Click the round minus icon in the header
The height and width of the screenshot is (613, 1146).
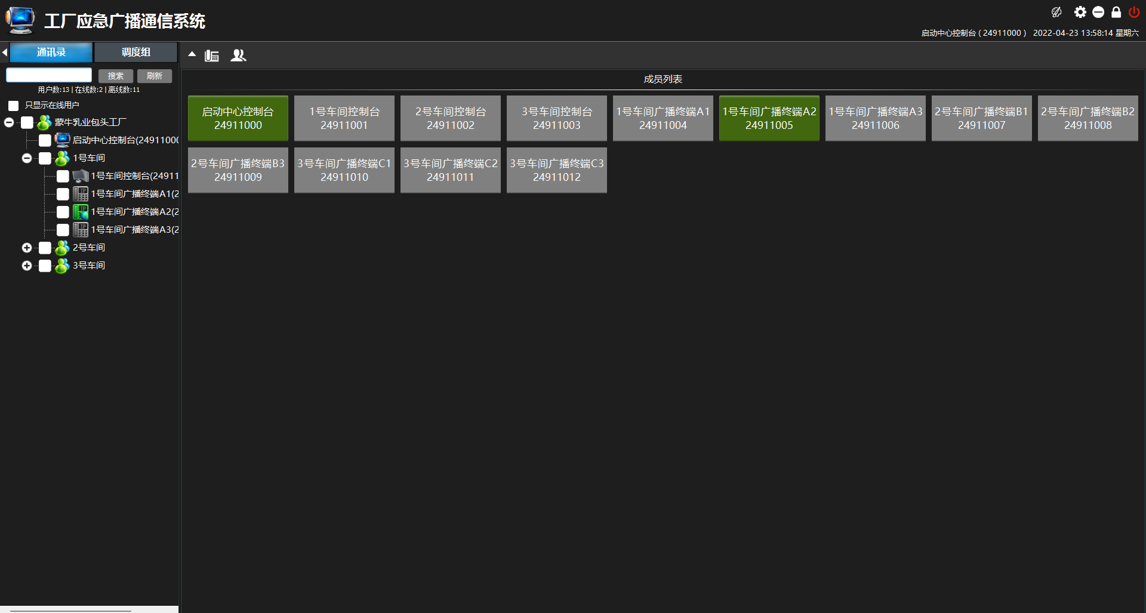tap(1098, 12)
